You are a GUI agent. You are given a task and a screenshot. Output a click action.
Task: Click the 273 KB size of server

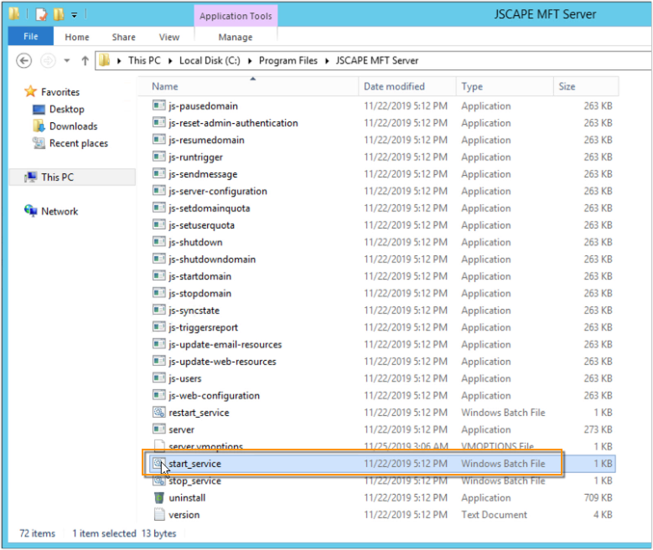(x=598, y=429)
